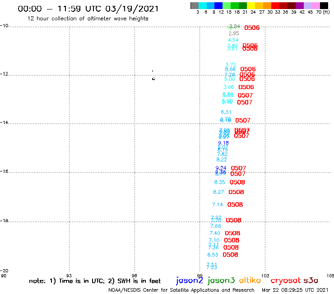Select the dark blue 12 ft legend swatch
The width and height of the screenshot is (334, 294).
pos(218,5)
